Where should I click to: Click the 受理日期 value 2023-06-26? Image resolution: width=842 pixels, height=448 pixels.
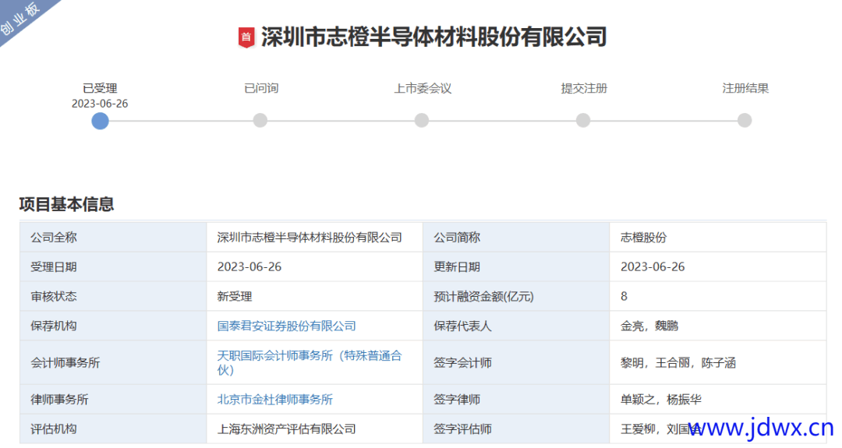249,266
